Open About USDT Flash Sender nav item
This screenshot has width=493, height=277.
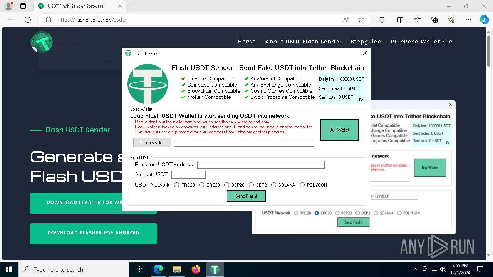tap(304, 42)
